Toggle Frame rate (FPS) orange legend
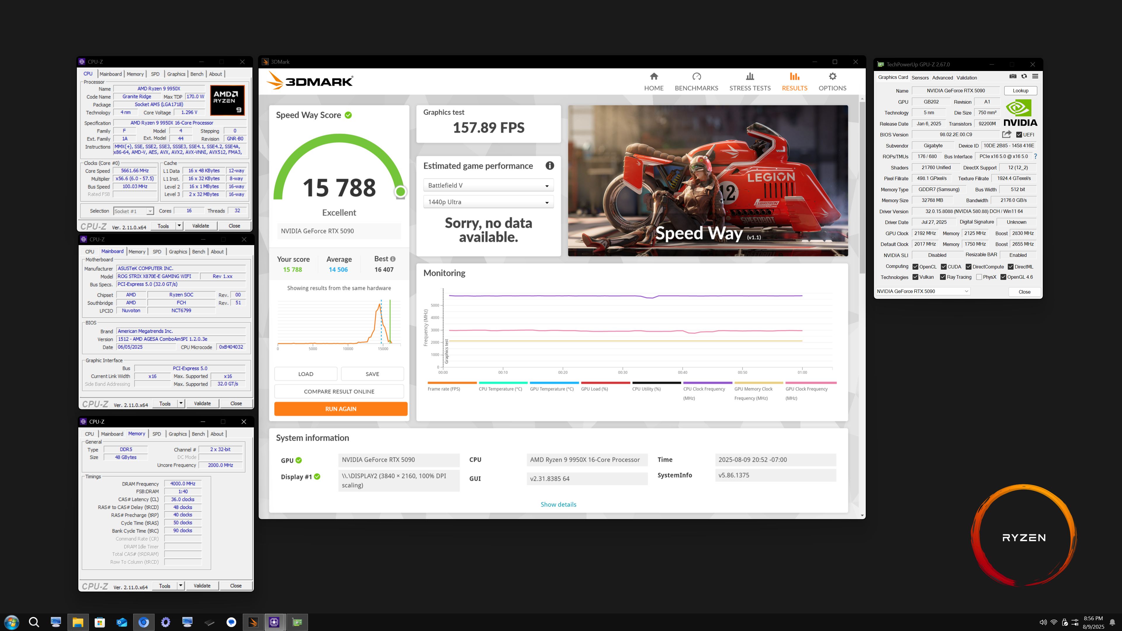The width and height of the screenshot is (1122, 631). click(452, 387)
